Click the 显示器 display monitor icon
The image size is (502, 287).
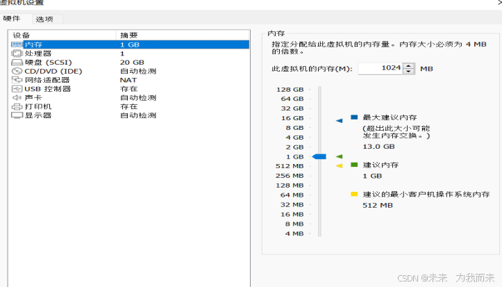[x=17, y=115]
